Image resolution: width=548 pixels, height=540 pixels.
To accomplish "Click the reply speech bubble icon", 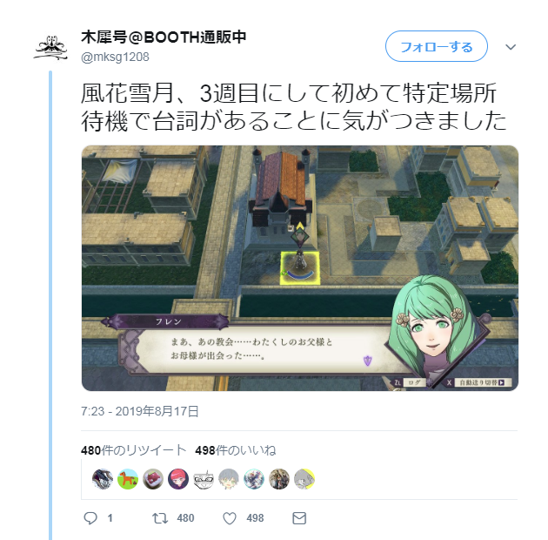I will coord(90,518).
